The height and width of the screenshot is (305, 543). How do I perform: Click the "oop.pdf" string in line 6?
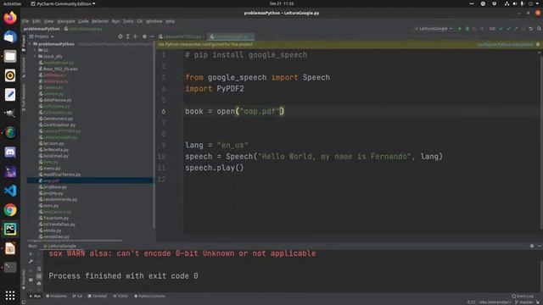click(260, 111)
